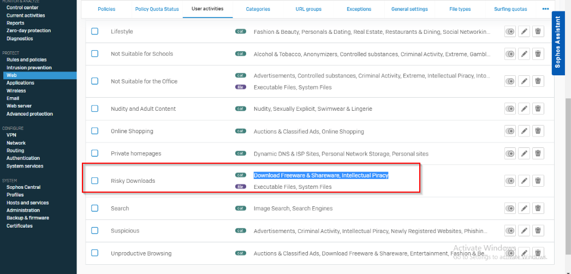
Task: Edit the Private homepages activity
Action: [x=524, y=153]
